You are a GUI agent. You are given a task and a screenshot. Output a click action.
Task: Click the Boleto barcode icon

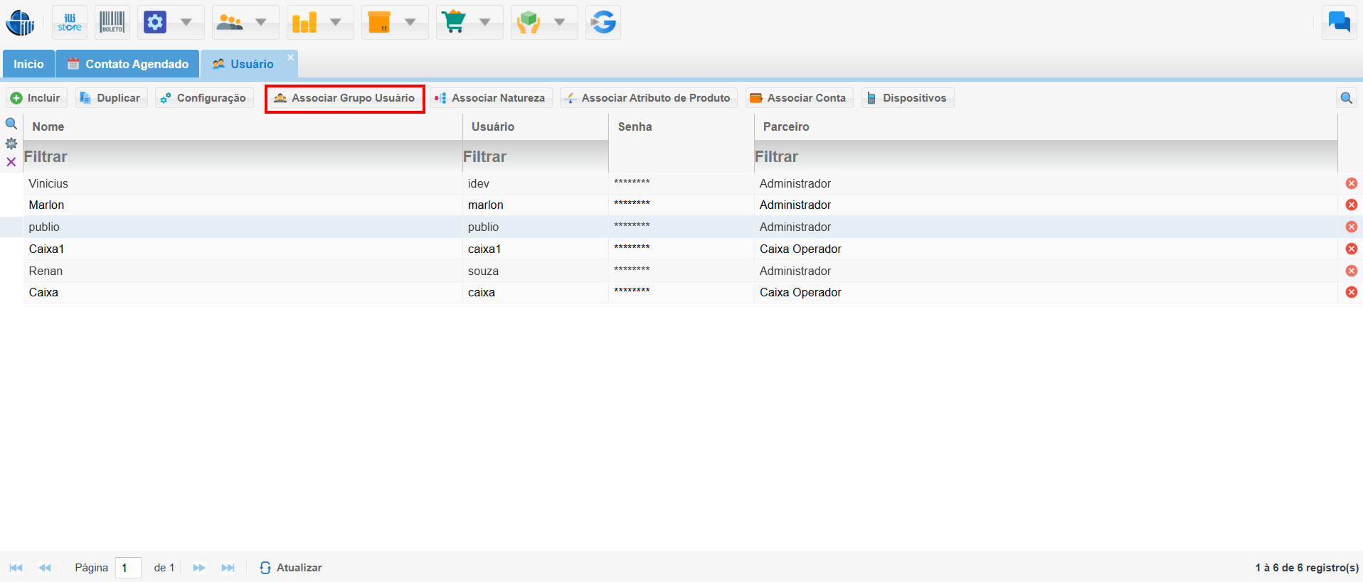coord(112,23)
